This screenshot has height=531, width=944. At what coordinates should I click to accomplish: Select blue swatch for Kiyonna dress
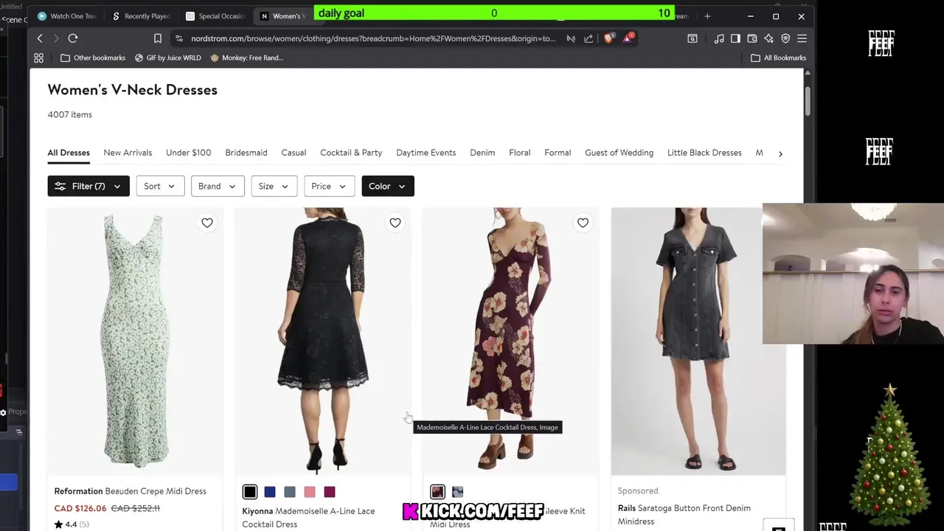click(x=270, y=492)
